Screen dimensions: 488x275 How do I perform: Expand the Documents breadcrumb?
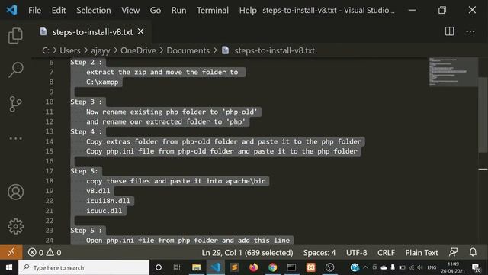click(188, 50)
